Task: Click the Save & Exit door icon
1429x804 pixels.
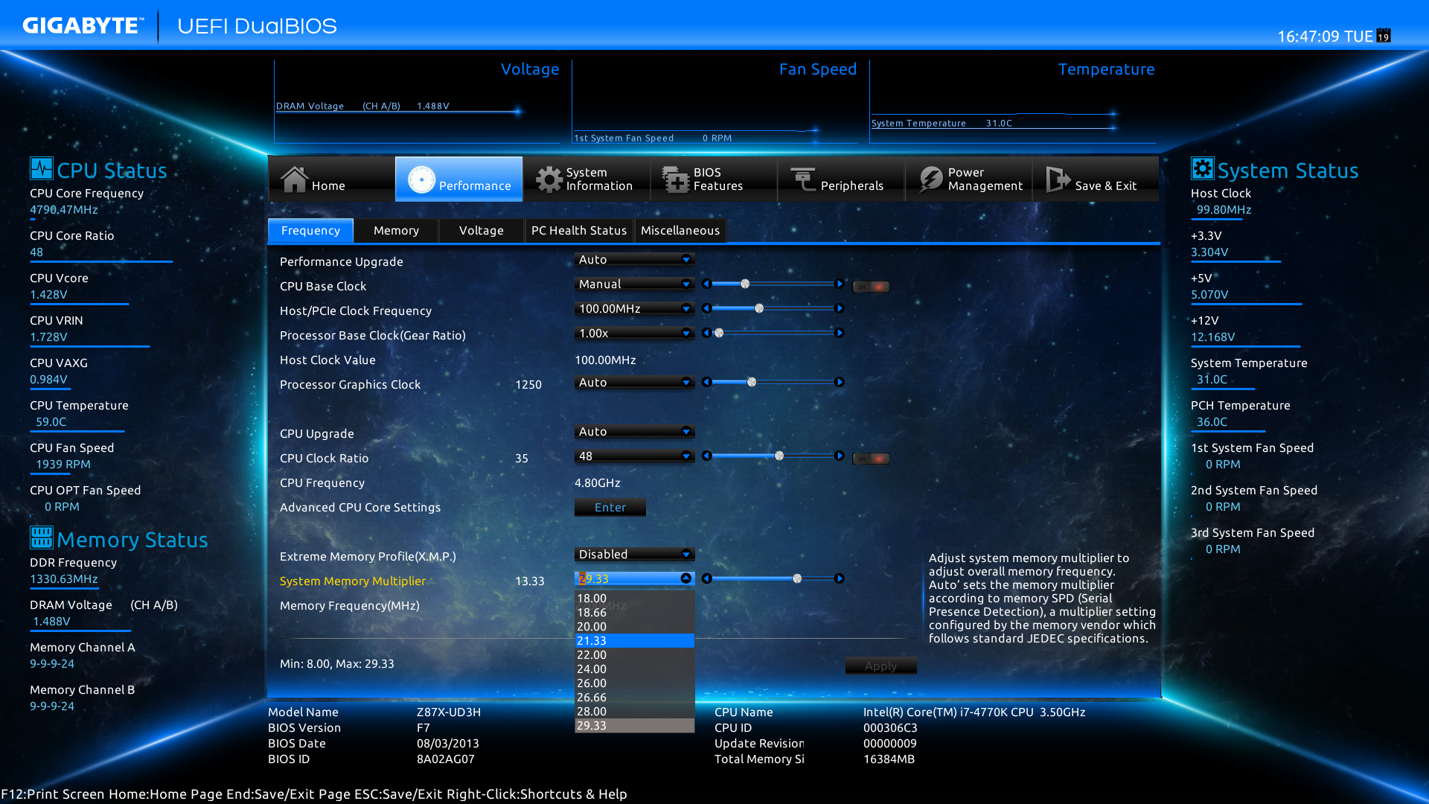Action: 1057,179
